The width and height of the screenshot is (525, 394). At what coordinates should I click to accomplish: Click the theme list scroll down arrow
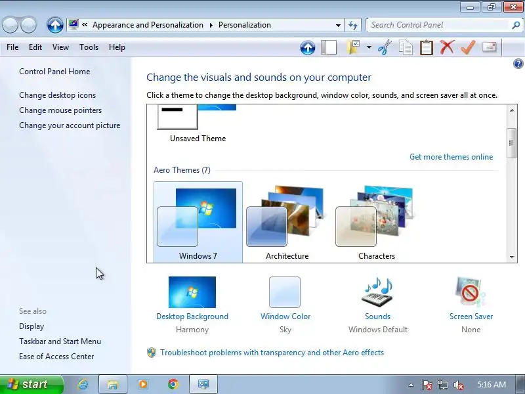pyautogui.click(x=512, y=257)
